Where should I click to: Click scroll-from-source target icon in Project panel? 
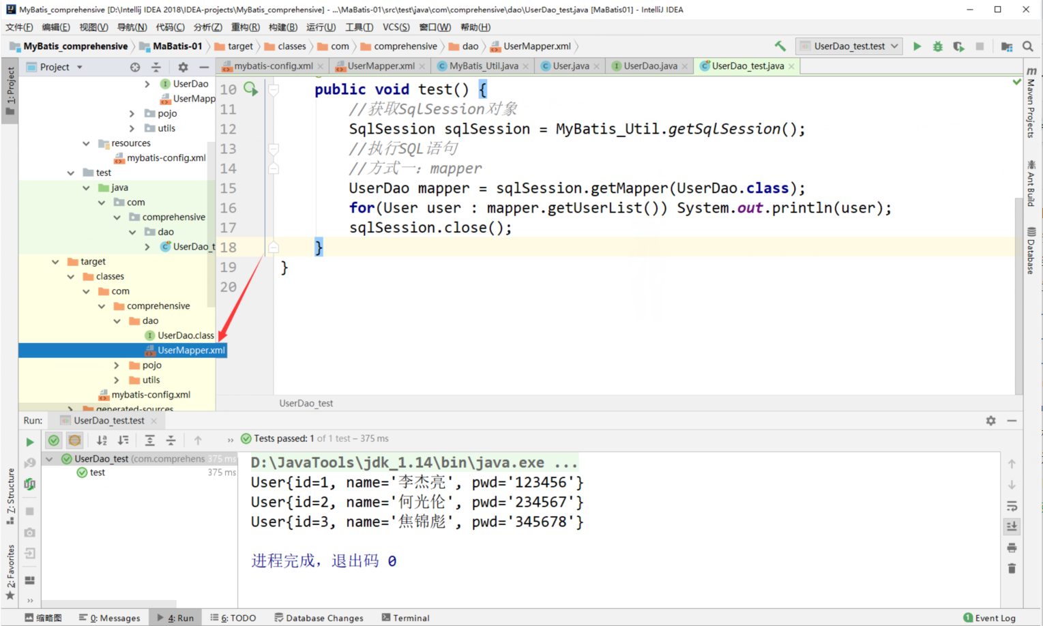point(135,67)
